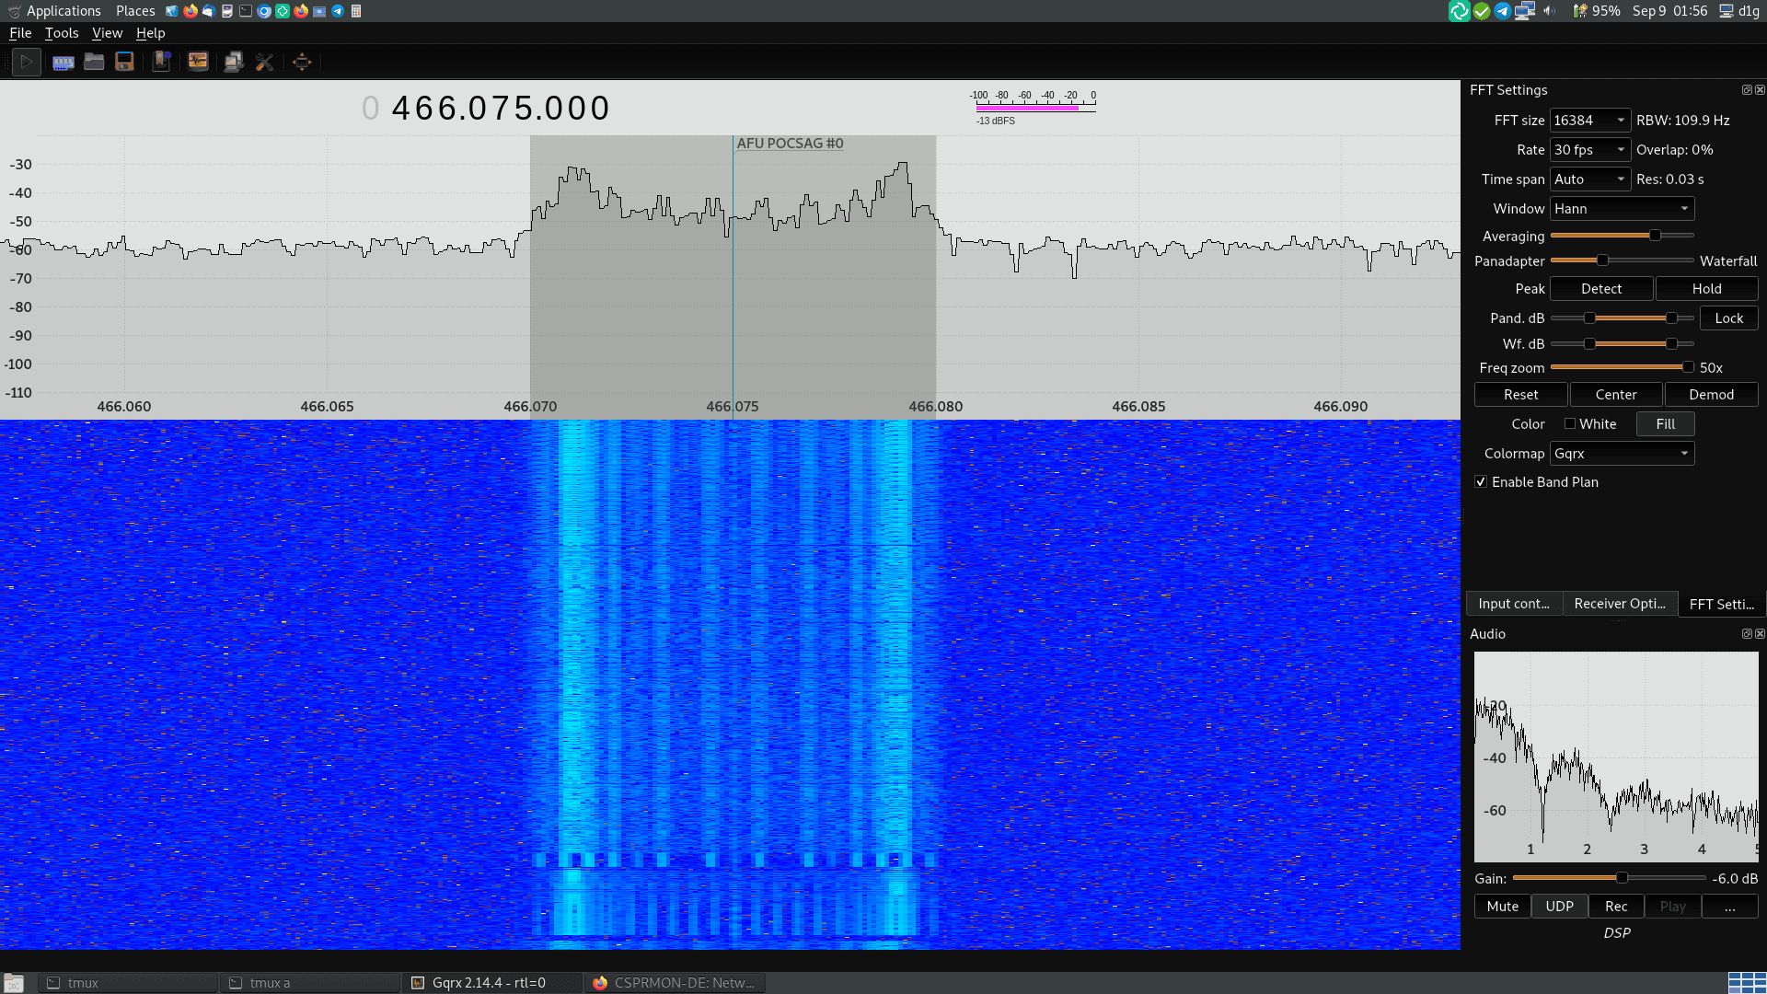
Task: Open the Tools menu
Action: coord(61,33)
